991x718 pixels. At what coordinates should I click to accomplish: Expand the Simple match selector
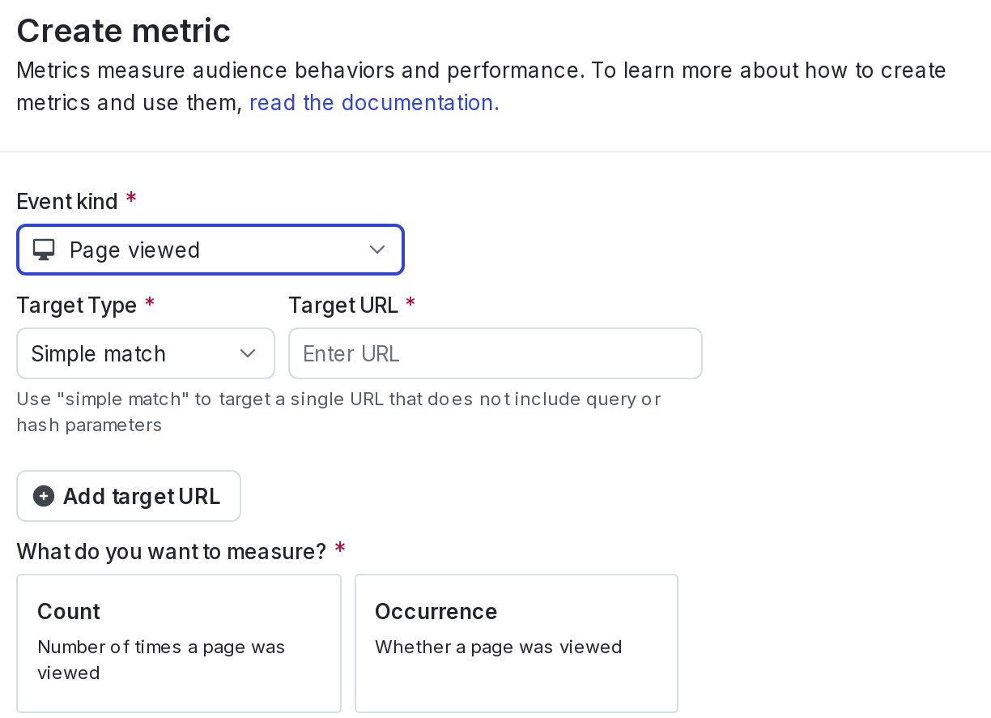(146, 353)
